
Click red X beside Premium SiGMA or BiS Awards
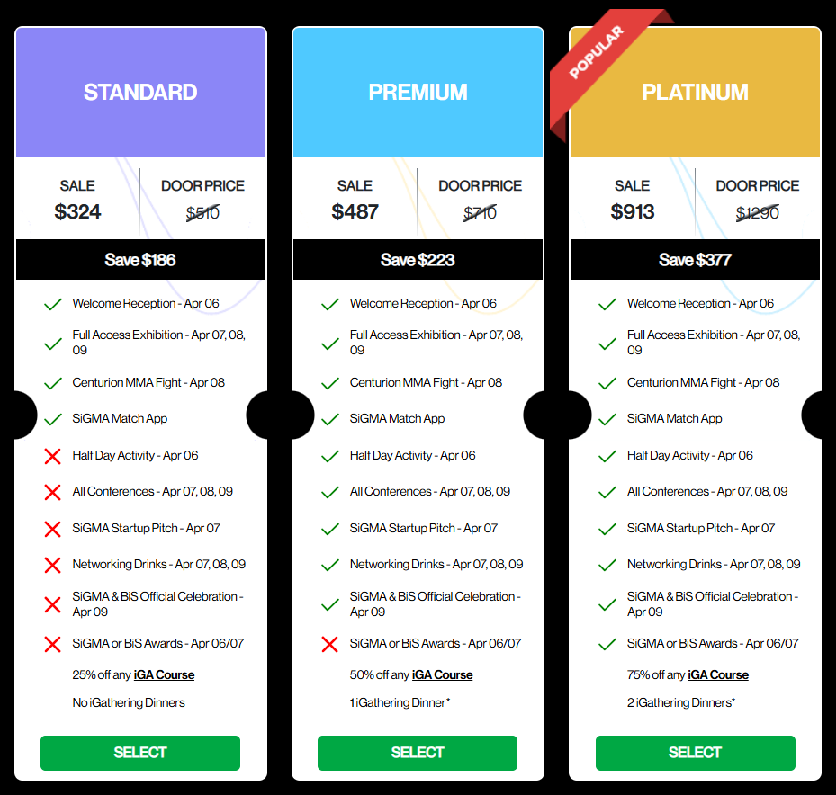[329, 644]
